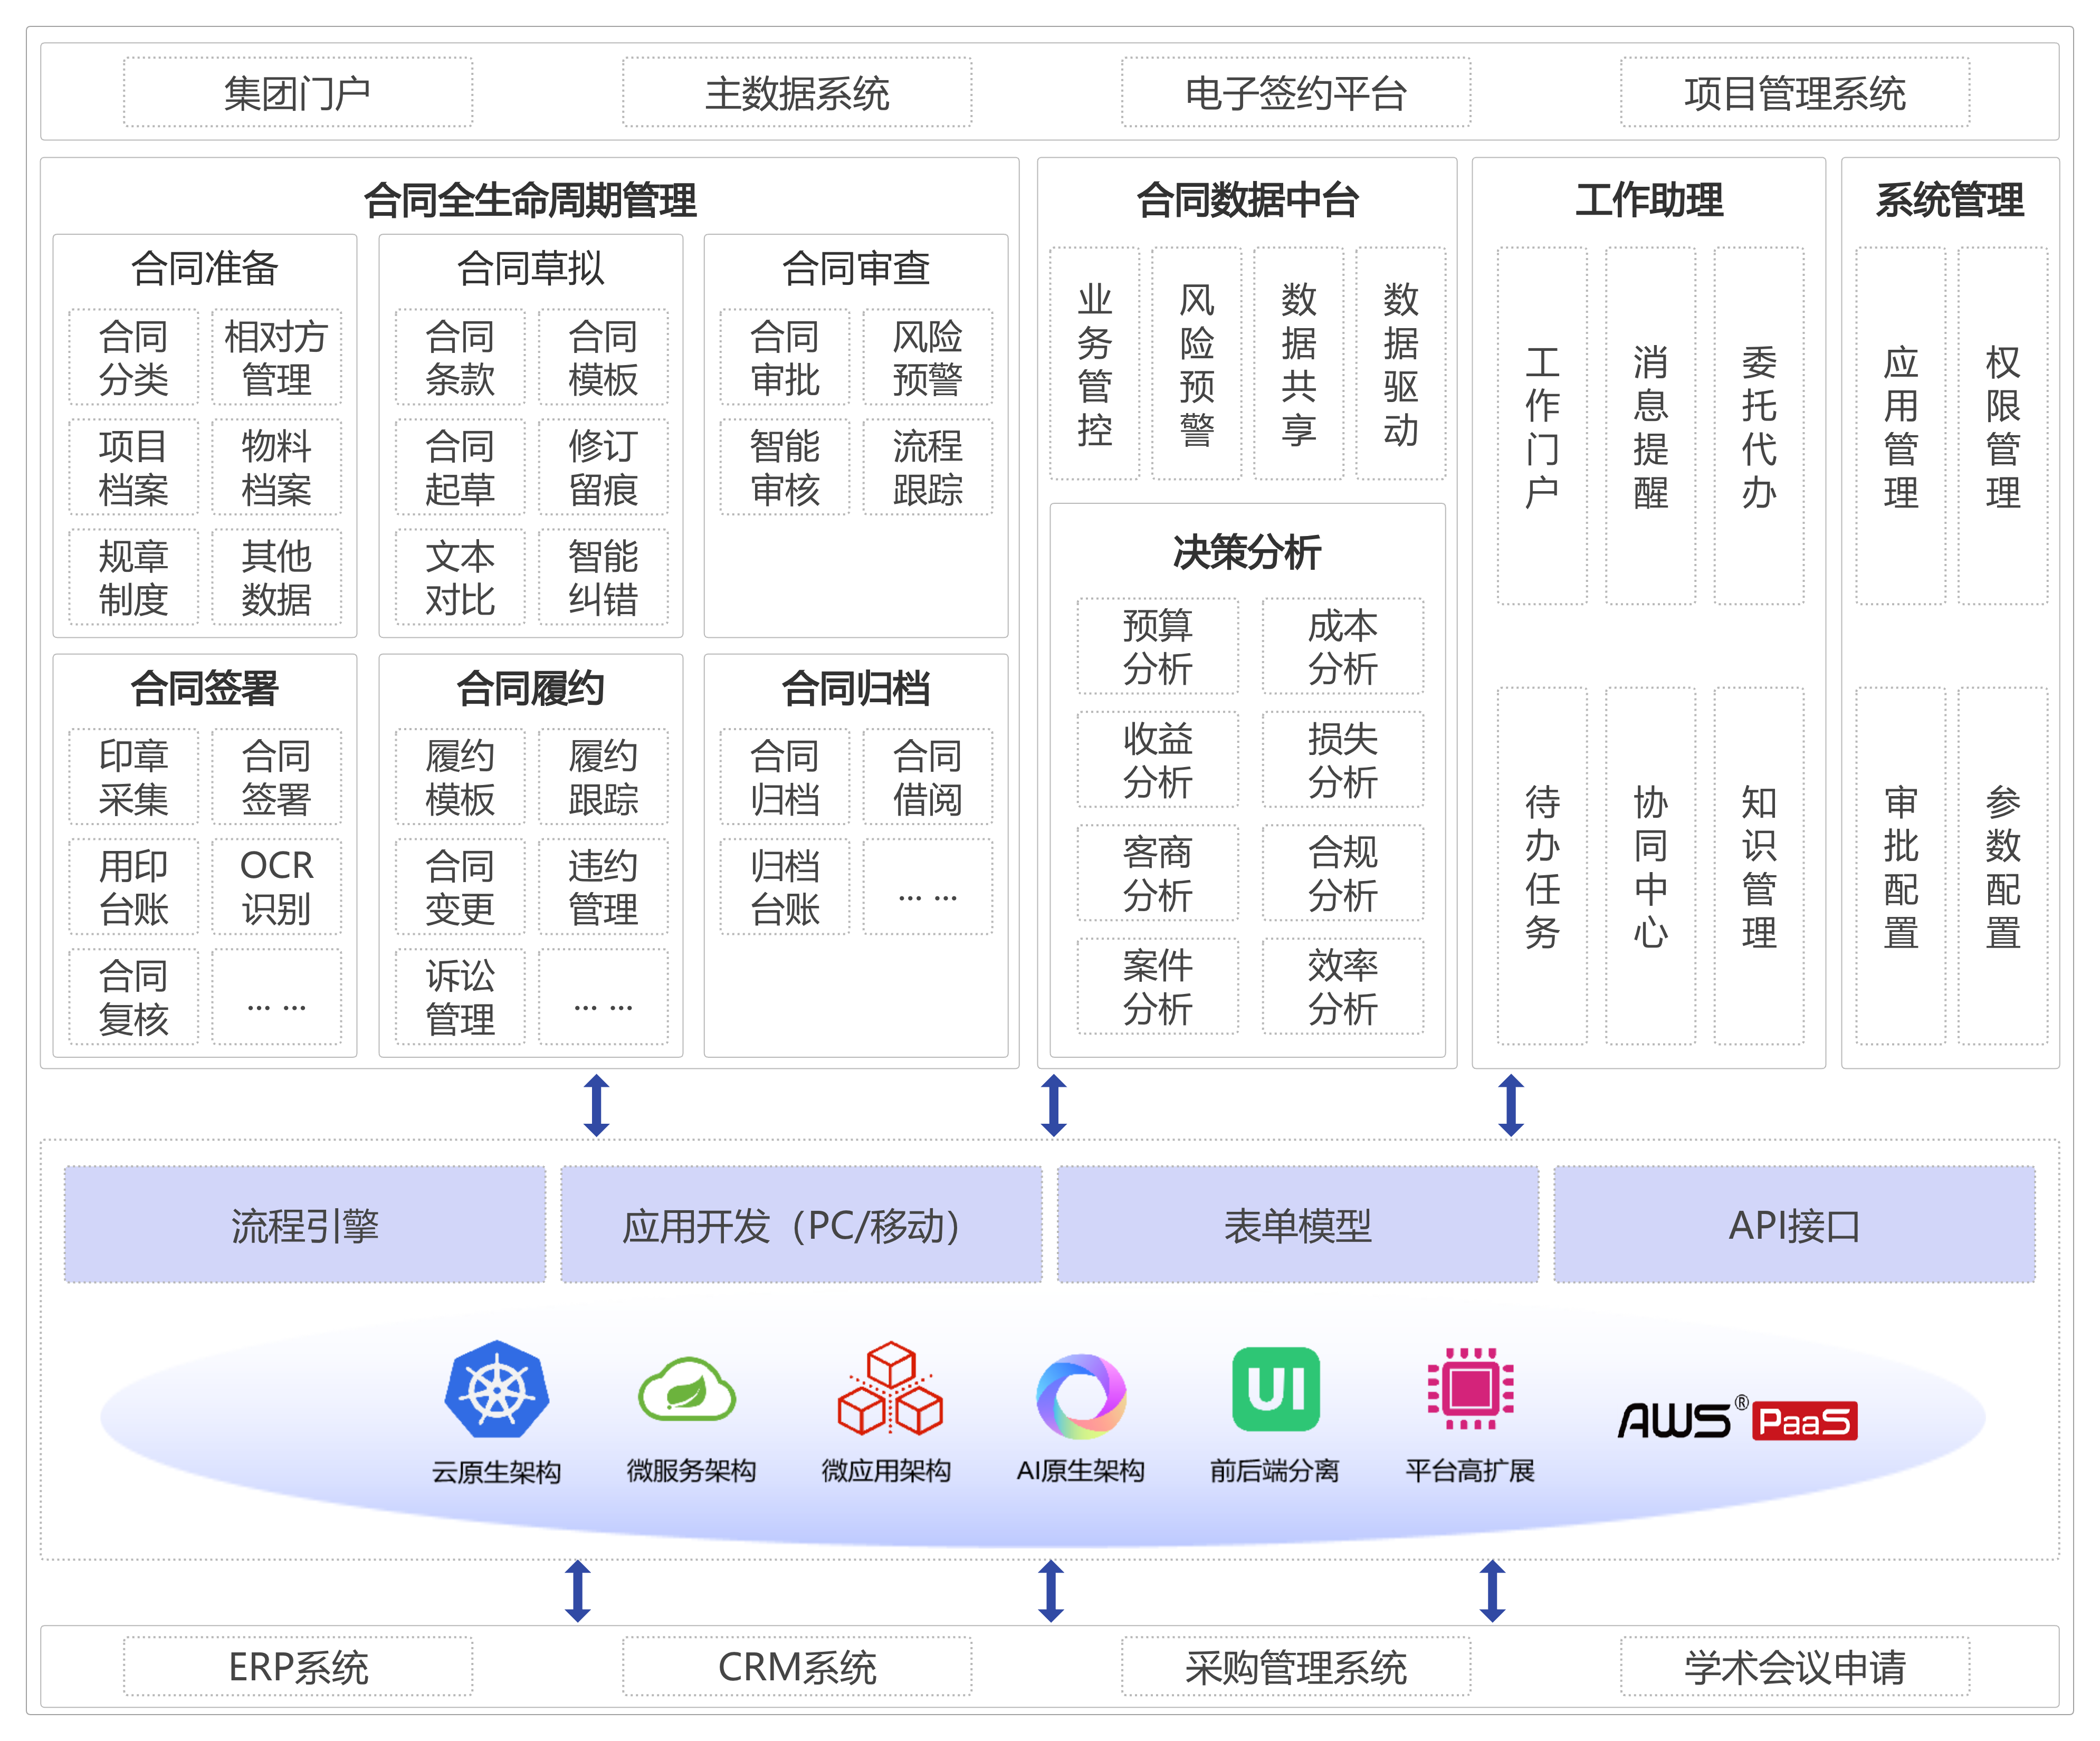
Task: Select the 合同复核 module
Action: (x=134, y=997)
